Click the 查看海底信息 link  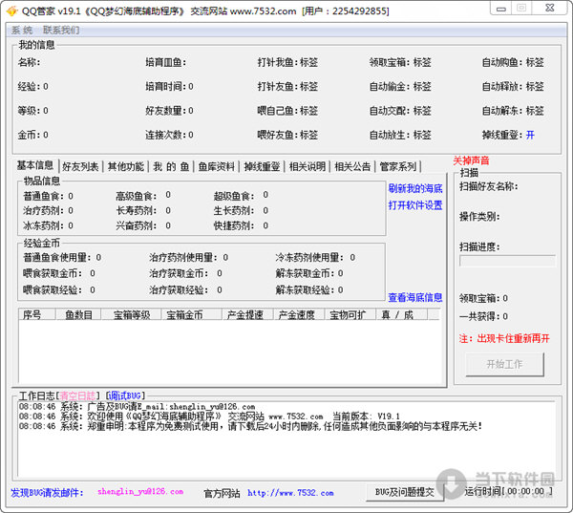415,298
